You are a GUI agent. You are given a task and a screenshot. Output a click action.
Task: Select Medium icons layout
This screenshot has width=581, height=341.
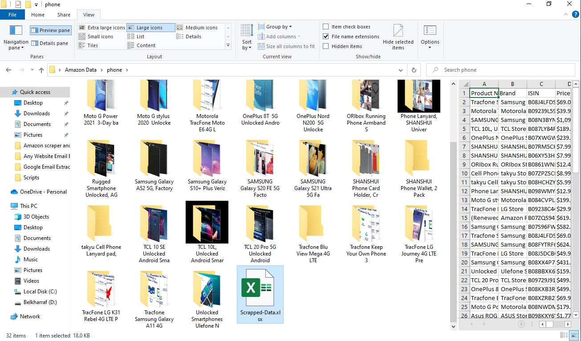click(197, 28)
